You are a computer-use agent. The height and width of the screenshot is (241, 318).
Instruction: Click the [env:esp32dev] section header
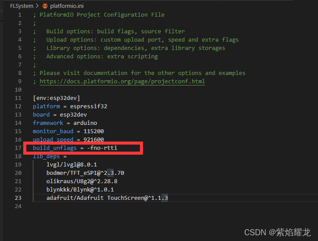(x=57, y=98)
